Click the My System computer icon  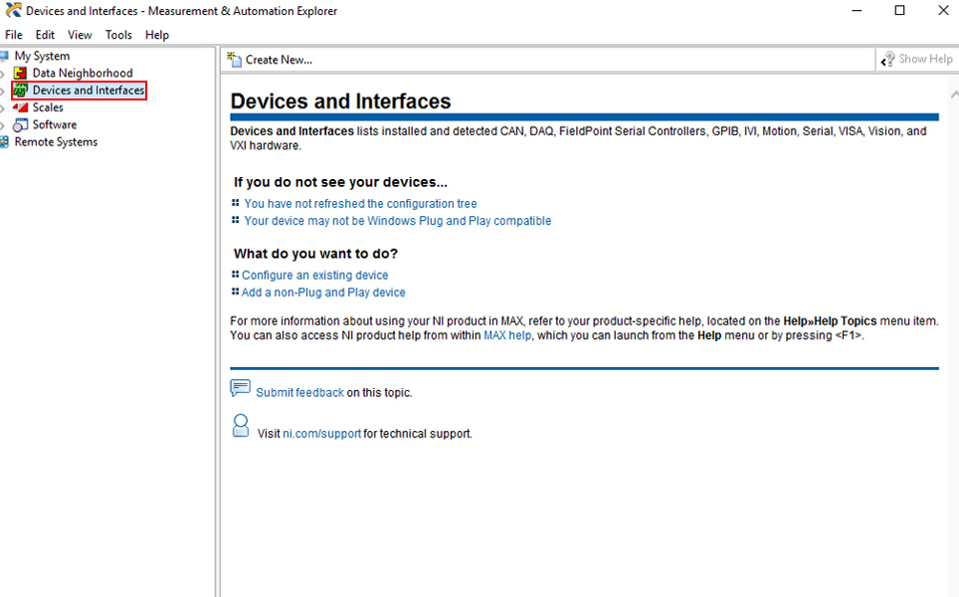click(x=5, y=57)
